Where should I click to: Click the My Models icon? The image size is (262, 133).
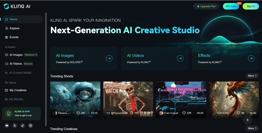6,99
